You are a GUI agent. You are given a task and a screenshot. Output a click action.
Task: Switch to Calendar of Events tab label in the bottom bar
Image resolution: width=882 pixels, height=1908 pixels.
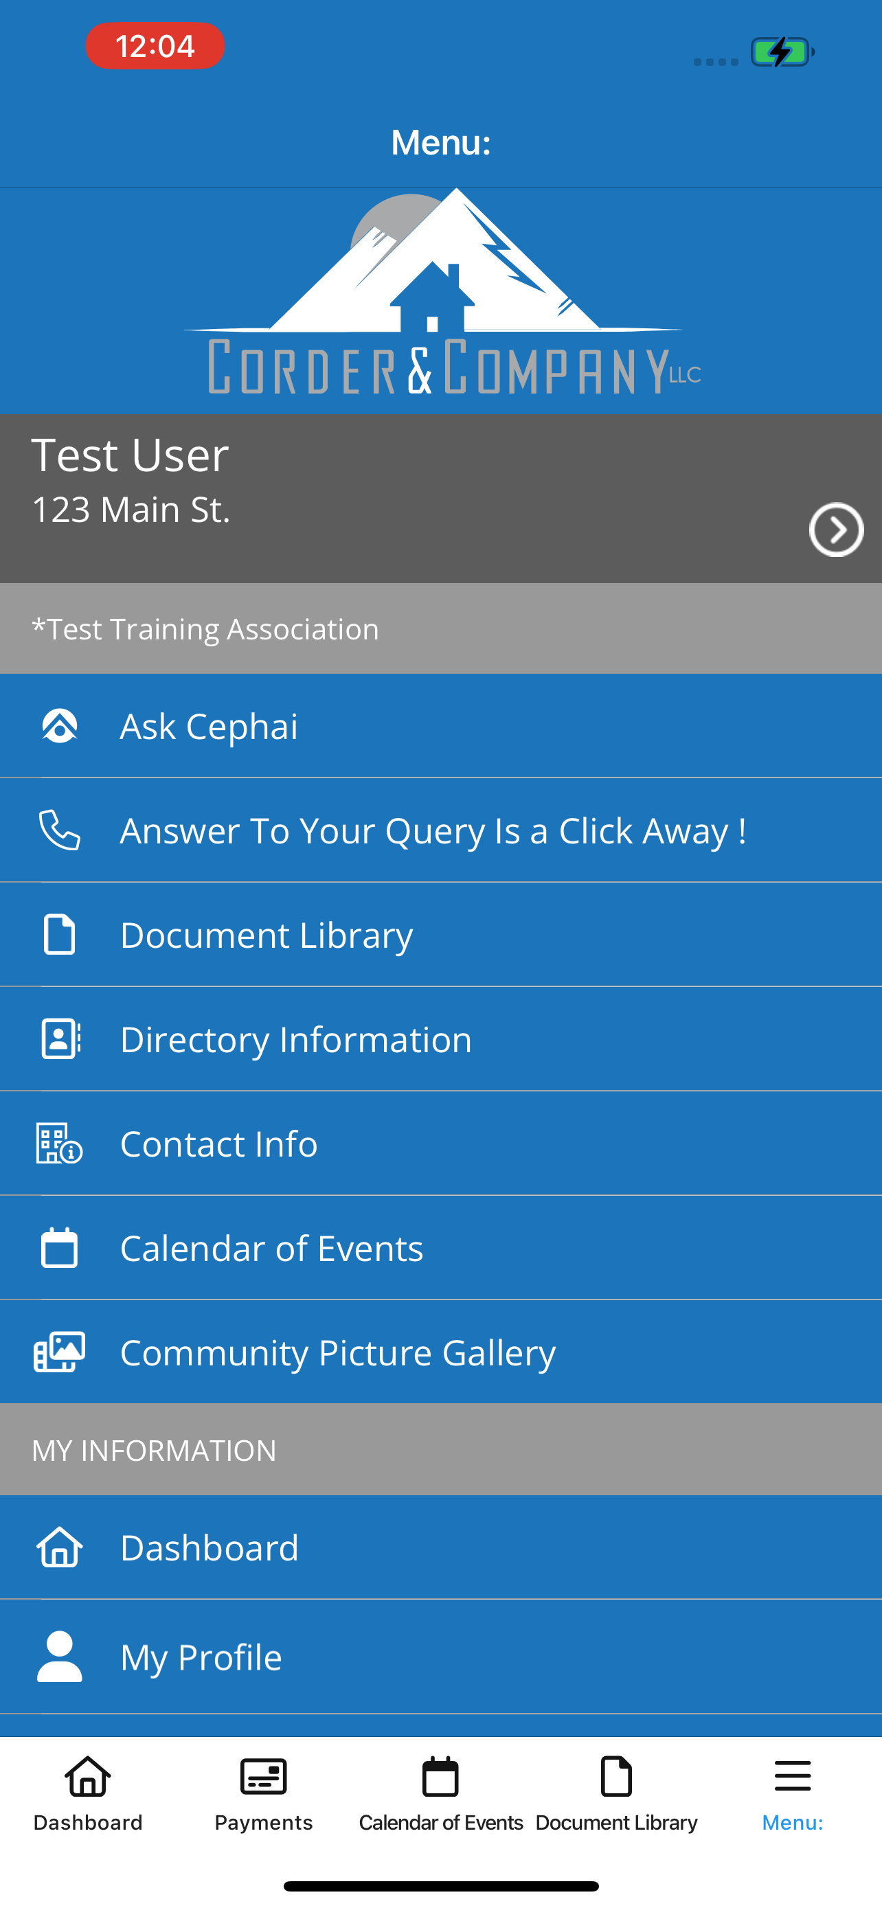pyautogui.click(x=440, y=1822)
